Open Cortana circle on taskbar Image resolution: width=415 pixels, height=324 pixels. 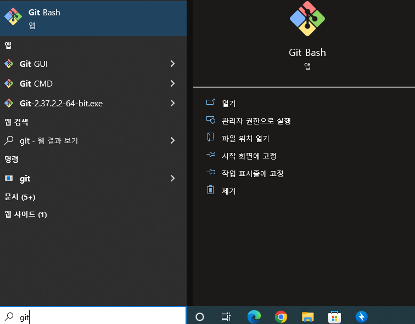(200, 317)
